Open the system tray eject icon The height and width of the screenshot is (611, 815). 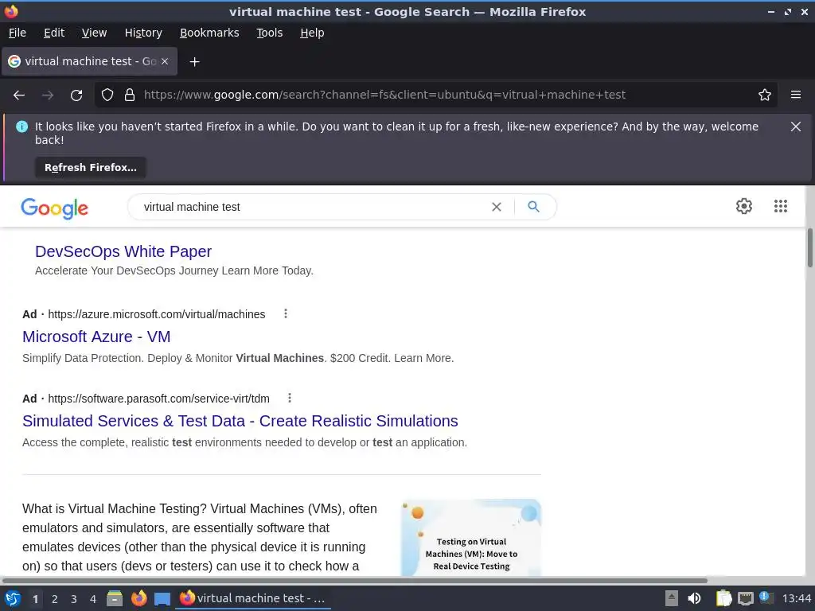672,598
